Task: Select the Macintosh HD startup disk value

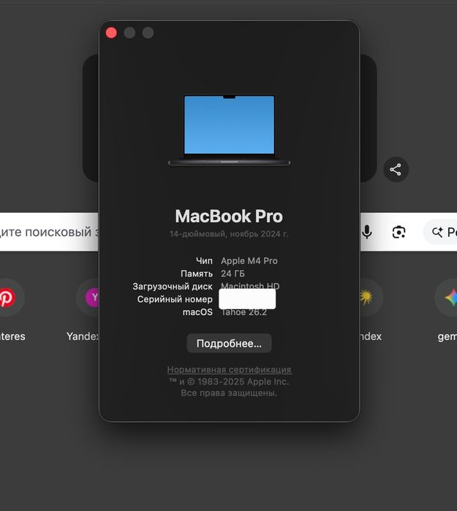Action: point(250,286)
